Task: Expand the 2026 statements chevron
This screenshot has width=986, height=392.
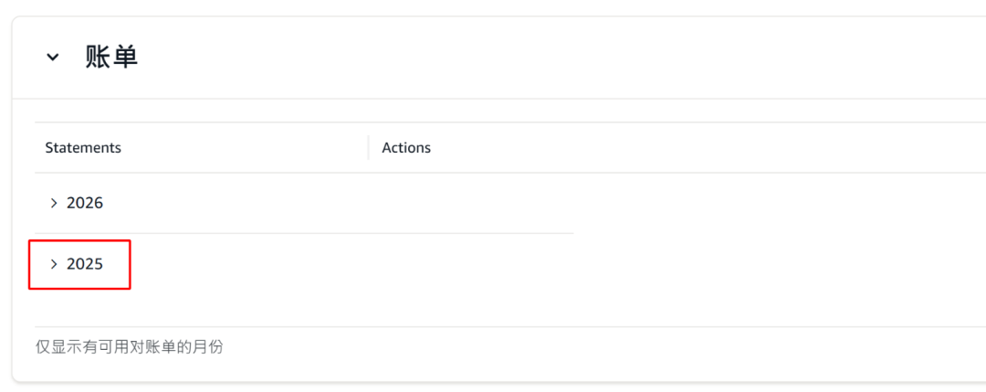Action: (54, 203)
